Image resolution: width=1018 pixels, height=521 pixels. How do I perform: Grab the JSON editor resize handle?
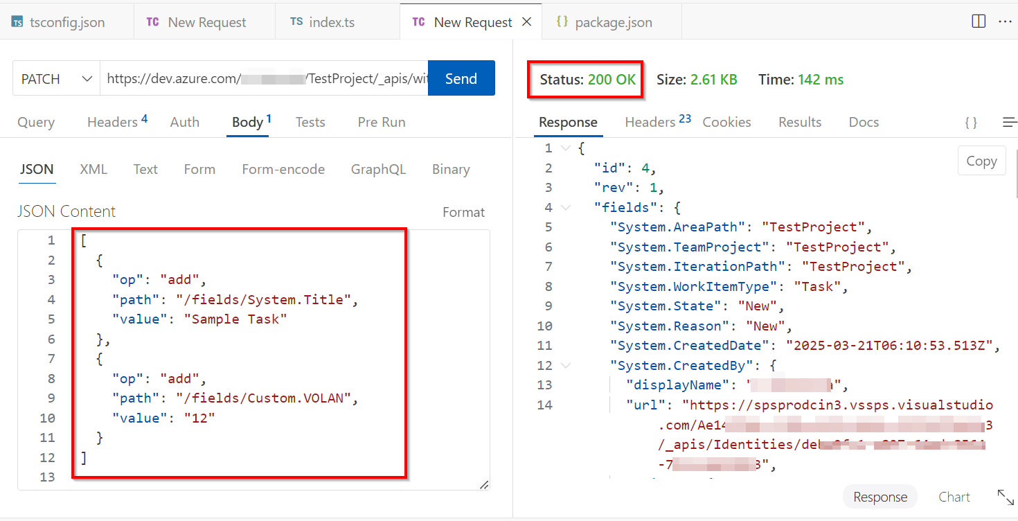484,485
